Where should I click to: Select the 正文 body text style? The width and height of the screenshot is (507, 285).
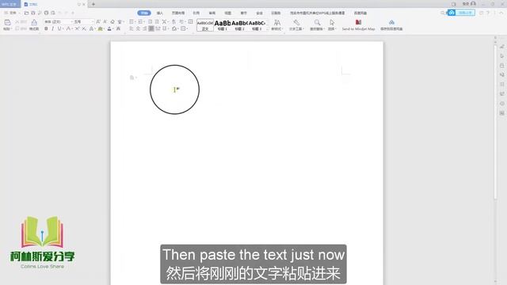(205, 25)
